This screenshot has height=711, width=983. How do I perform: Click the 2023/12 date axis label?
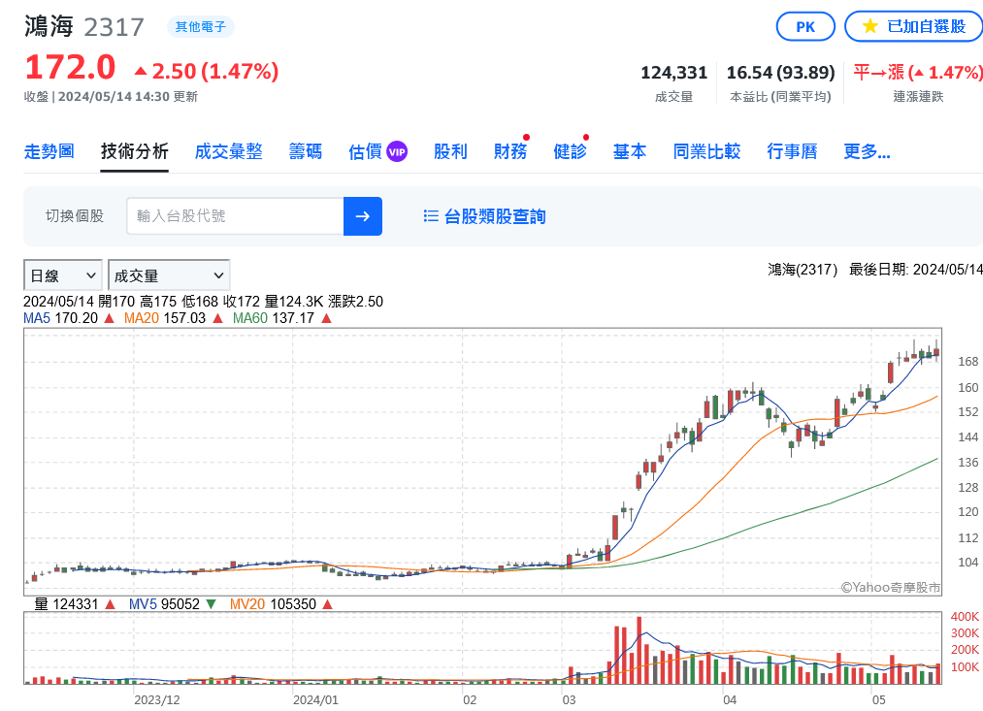tap(157, 700)
